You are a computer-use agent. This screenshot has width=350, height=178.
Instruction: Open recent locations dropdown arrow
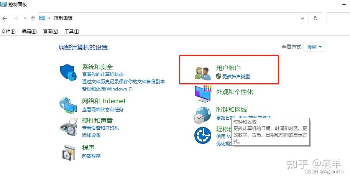[x=25, y=18]
